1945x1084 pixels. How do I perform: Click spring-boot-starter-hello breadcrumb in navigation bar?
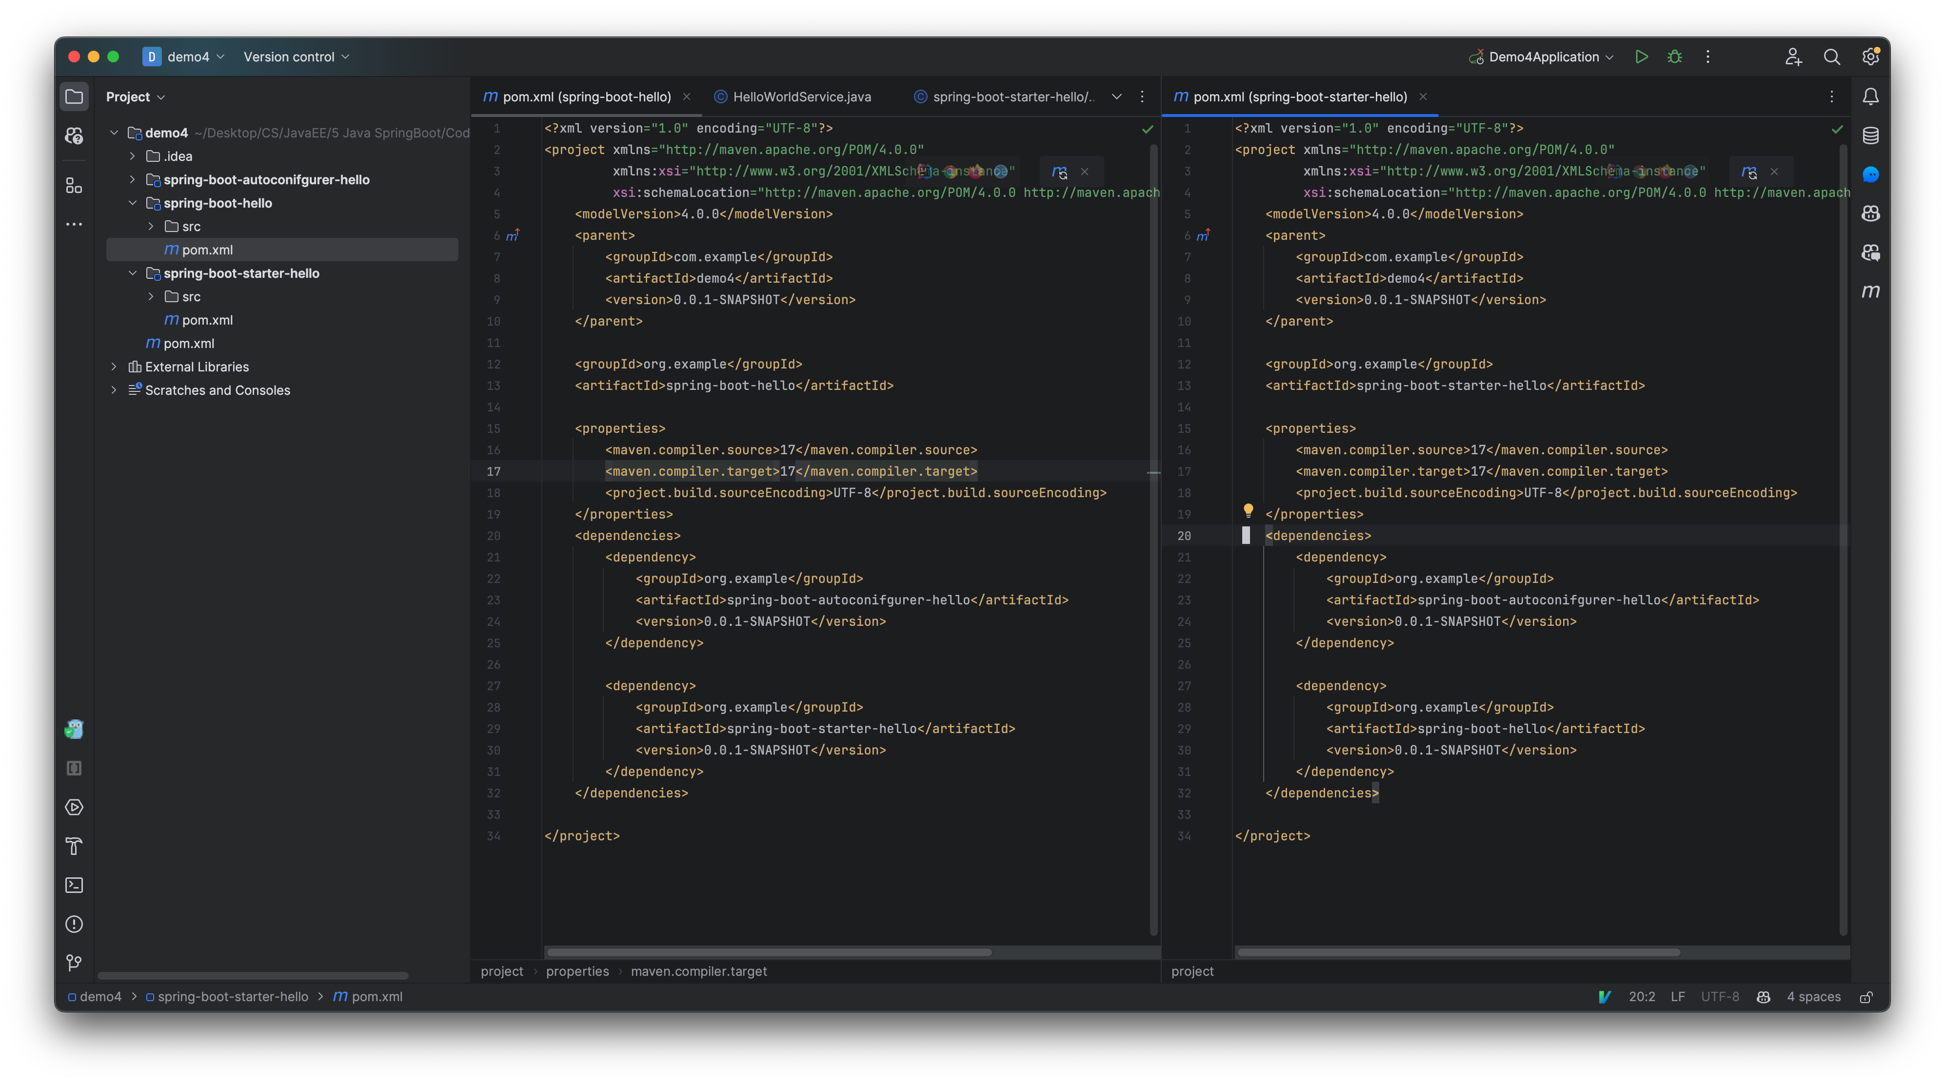point(226,996)
